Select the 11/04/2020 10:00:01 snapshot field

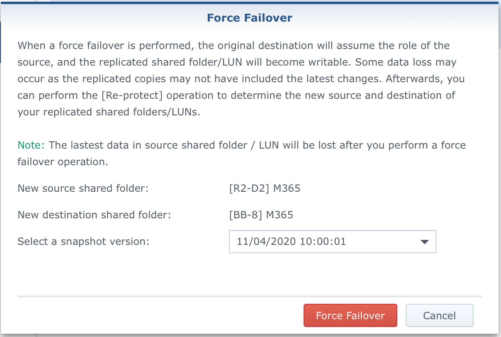pyautogui.click(x=332, y=242)
